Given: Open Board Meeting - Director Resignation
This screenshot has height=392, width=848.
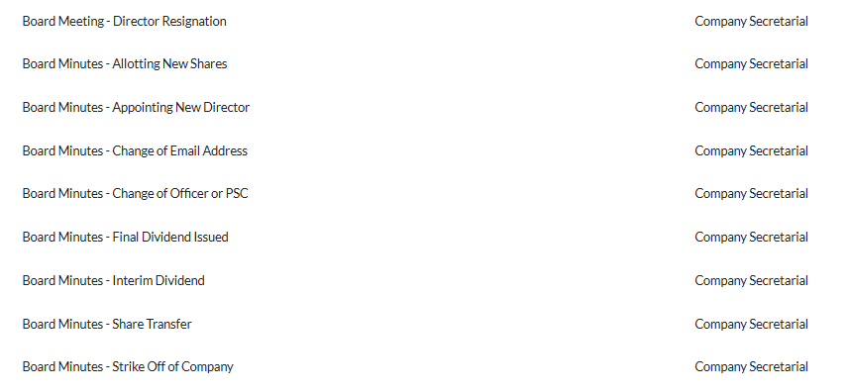Looking at the screenshot, I should 125,21.
